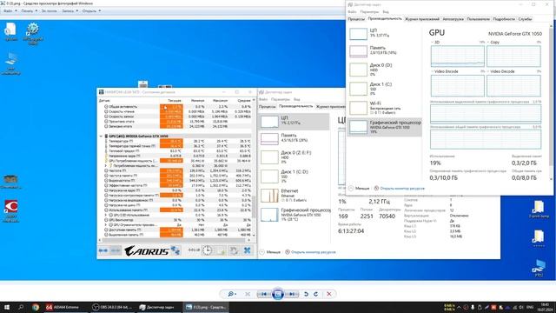Click HWiNFO double-arrow collapse icon beside it
The image size is (556, 313).
(x=116, y=251)
